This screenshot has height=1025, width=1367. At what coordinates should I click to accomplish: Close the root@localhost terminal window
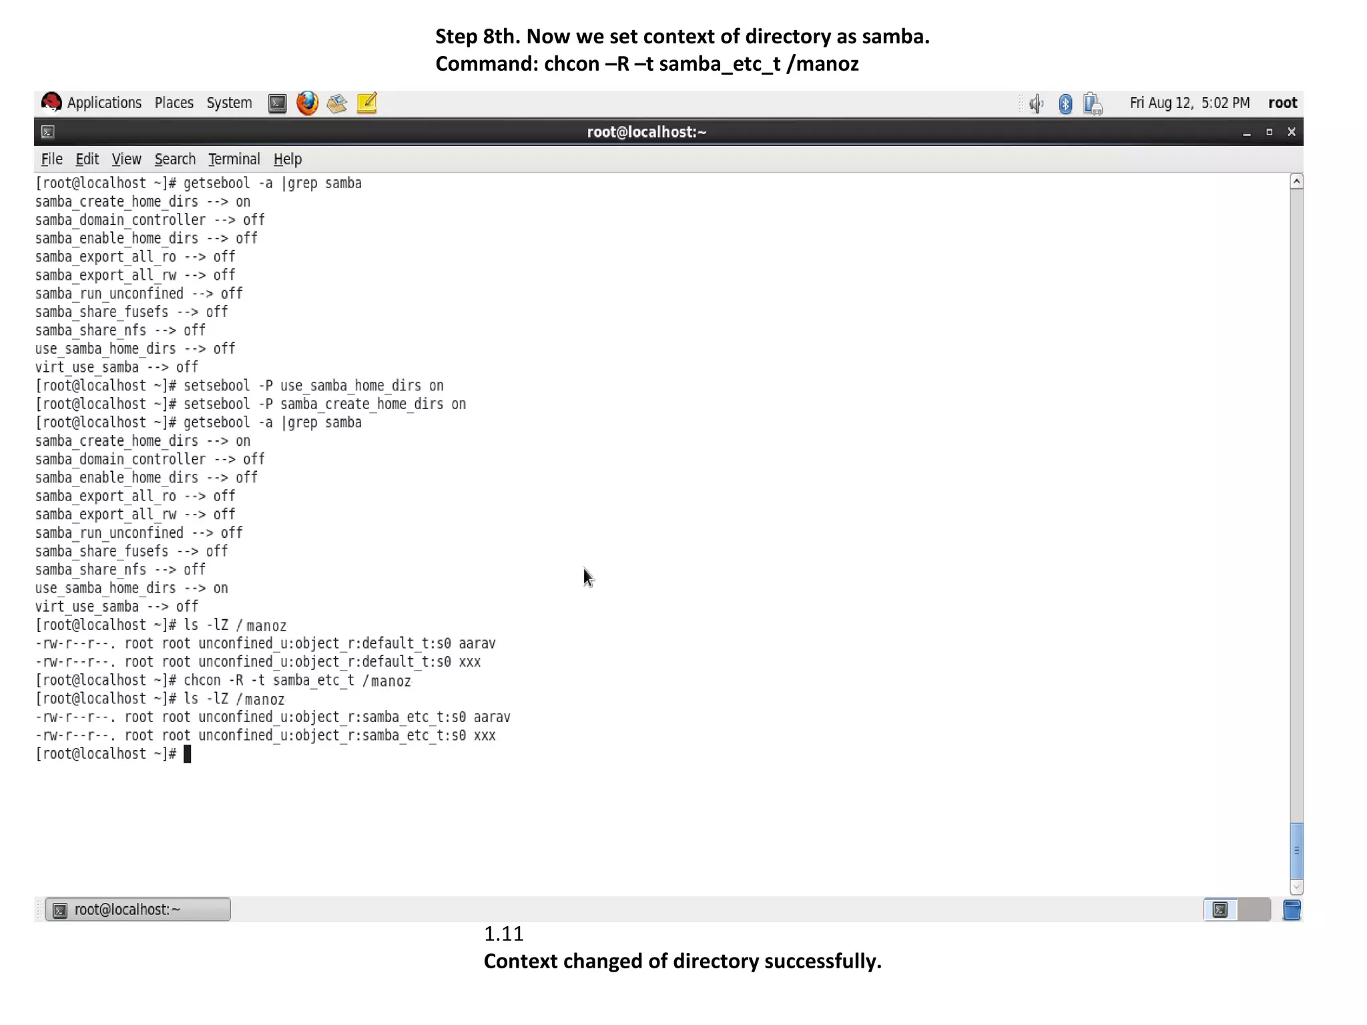point(1292,132)
